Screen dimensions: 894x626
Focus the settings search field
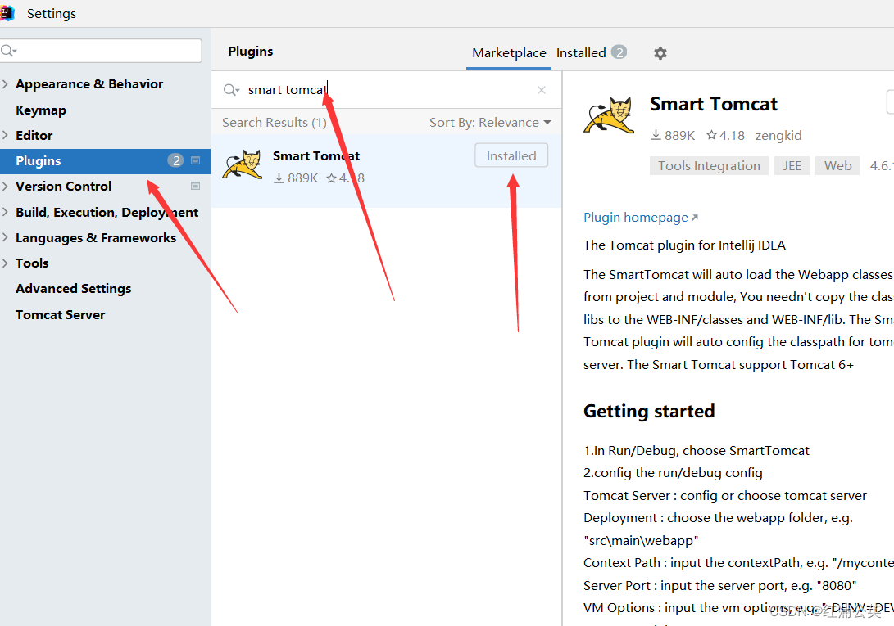point(101,51)
